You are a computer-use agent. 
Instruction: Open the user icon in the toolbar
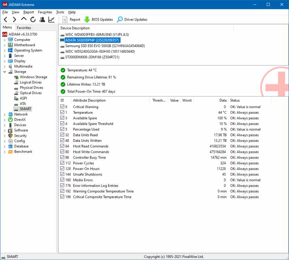42,19
